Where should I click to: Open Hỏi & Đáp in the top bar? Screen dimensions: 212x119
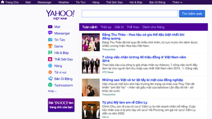pyautogui.click(x=136, y=2)
